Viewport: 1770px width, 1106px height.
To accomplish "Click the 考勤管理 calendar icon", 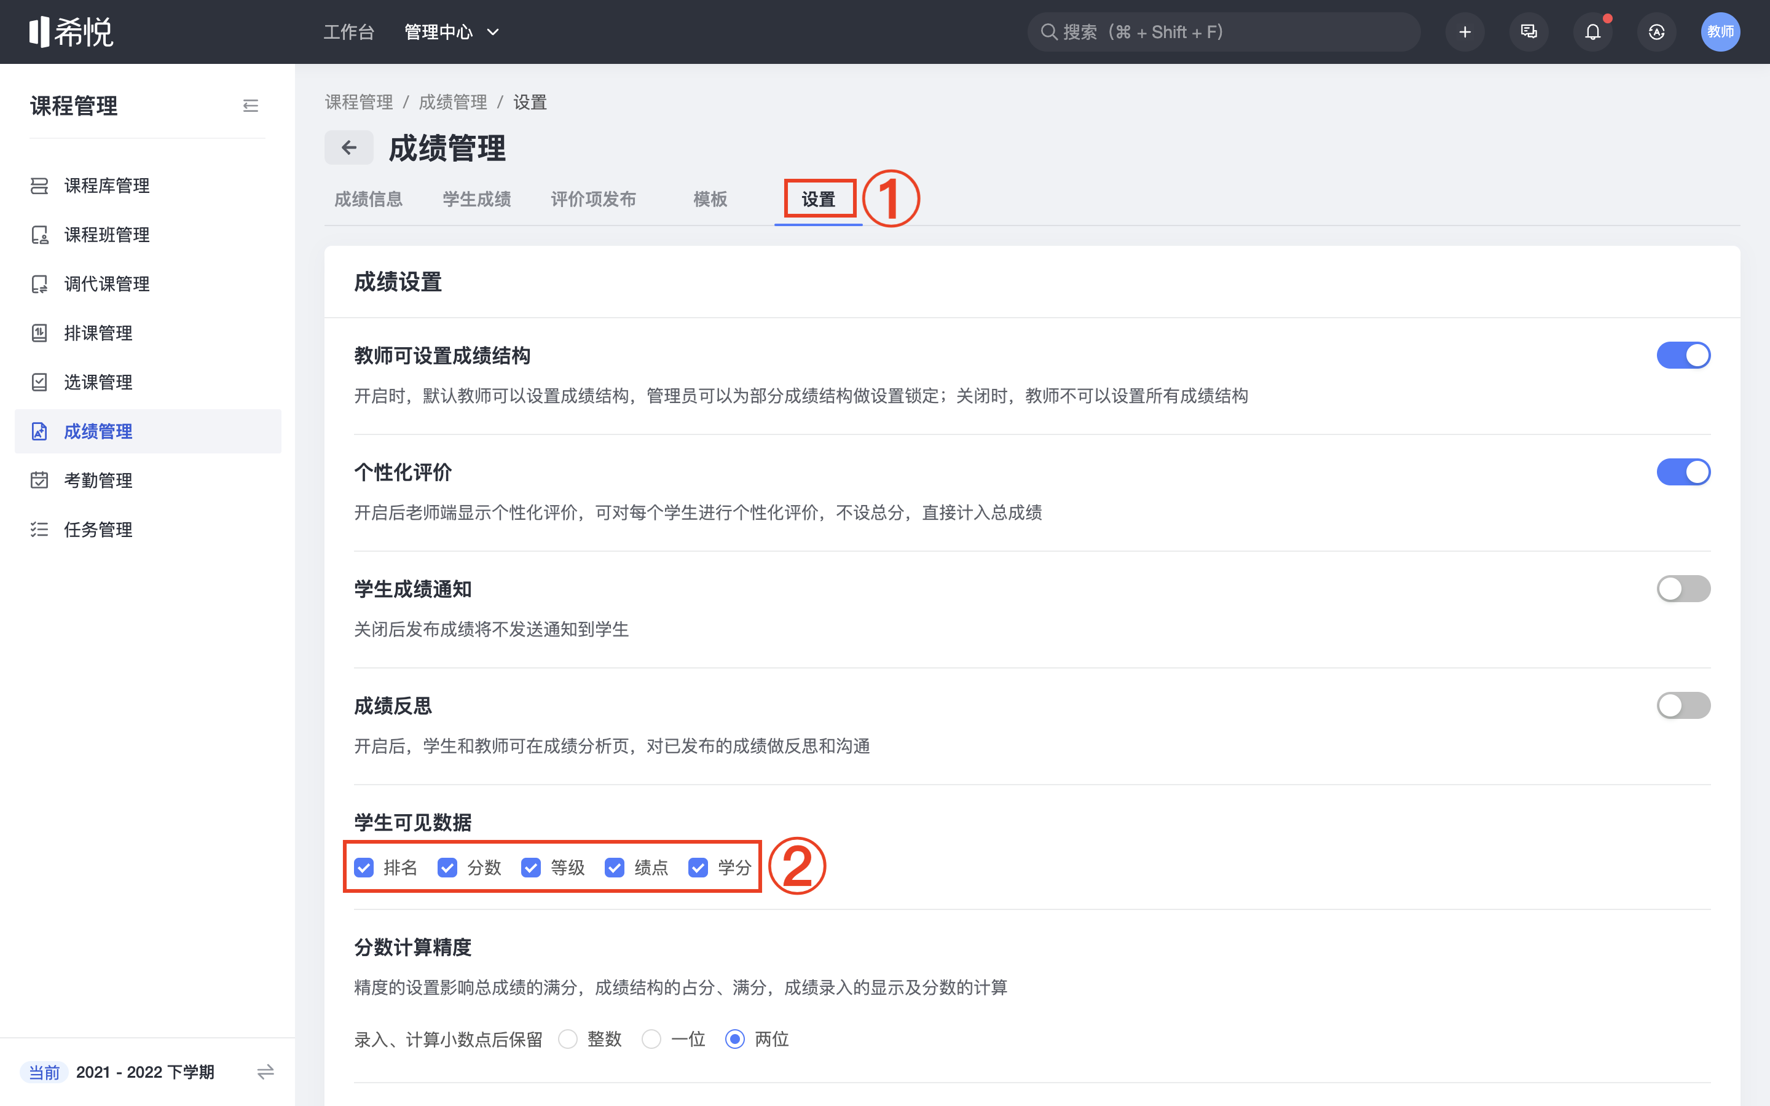I will (x=39, y=480).
